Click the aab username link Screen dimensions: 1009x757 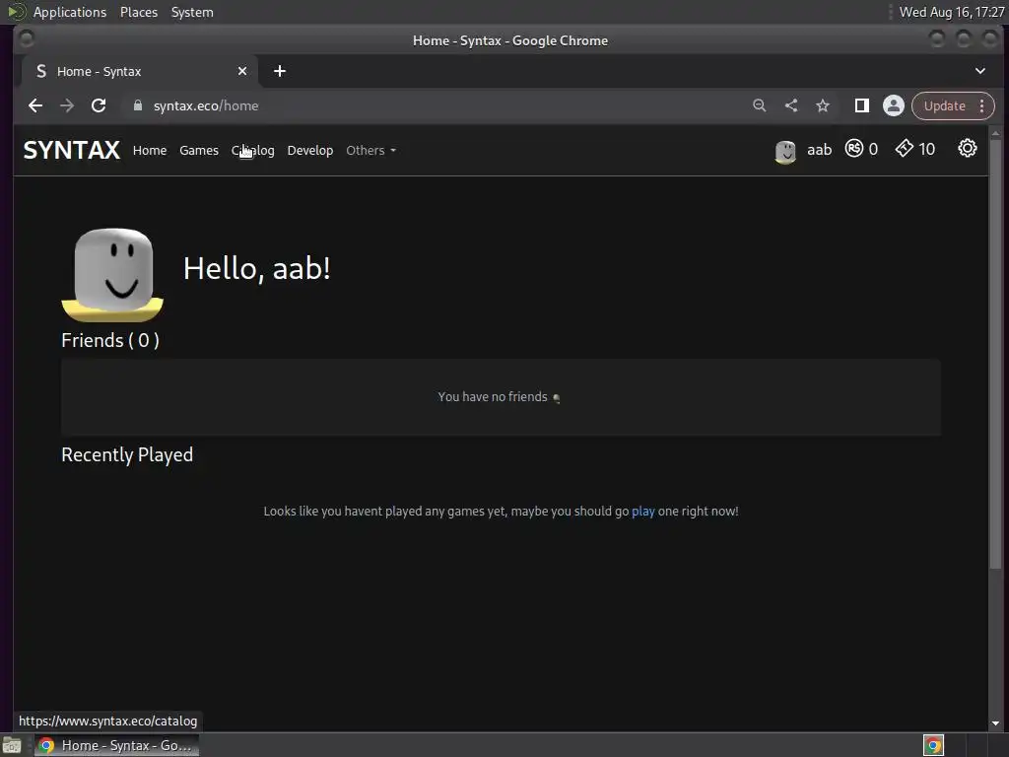tap(819, 150)
